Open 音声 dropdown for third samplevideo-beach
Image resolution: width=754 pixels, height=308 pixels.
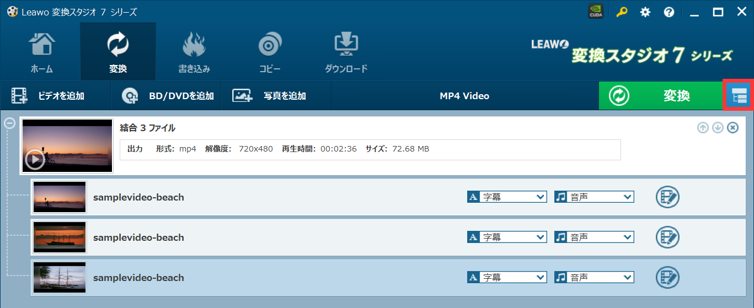(x=594, y=277)
